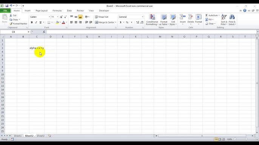Open the General number format dropdown
This screenshot has height=145, width=259.
pyautogui.click(x=142, y=17)
